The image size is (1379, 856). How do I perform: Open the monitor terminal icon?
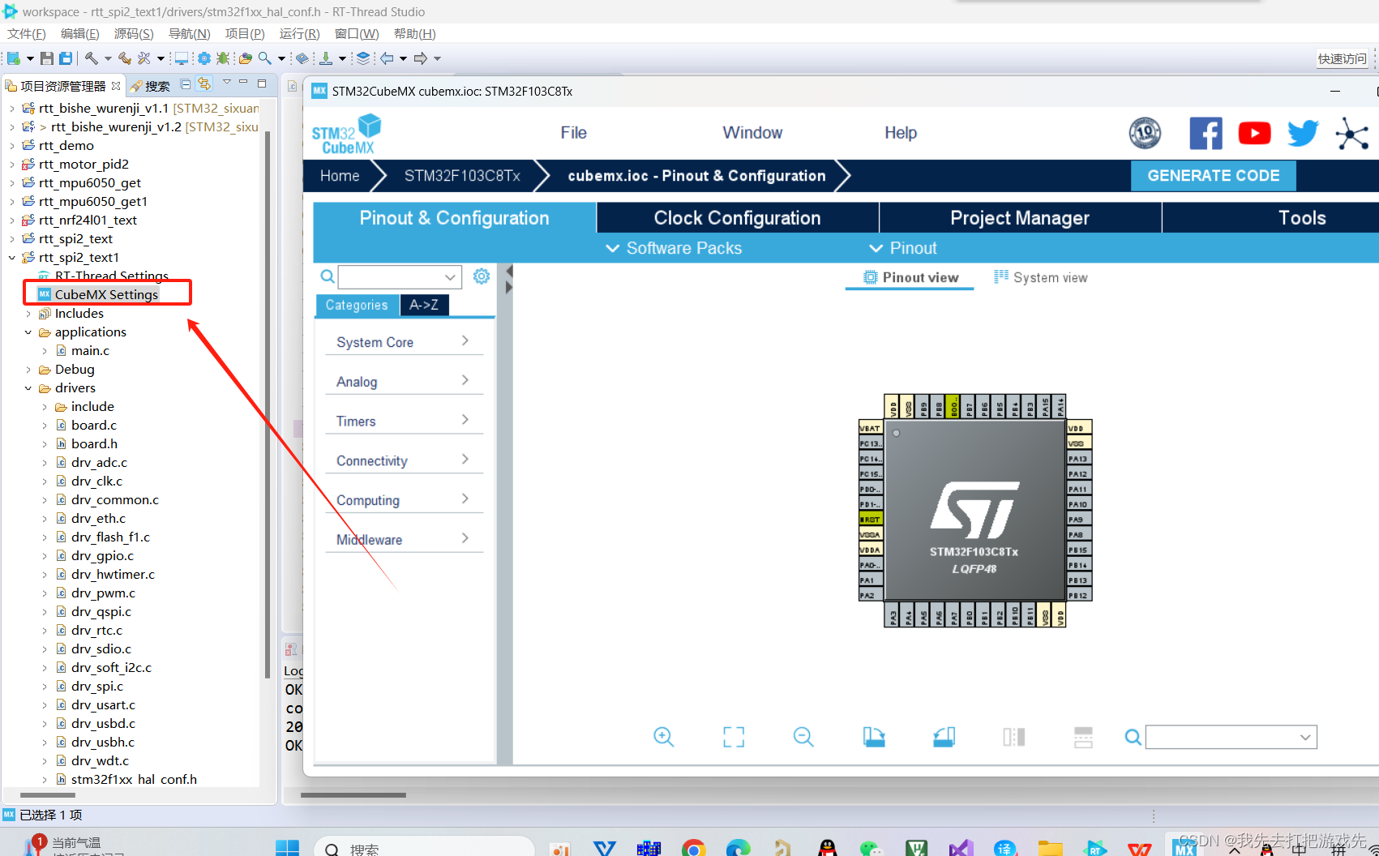(x=182, y=58)
